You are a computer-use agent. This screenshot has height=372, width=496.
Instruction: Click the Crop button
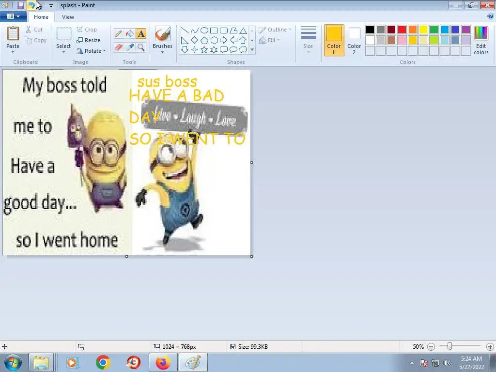click(x=87, y=30)
